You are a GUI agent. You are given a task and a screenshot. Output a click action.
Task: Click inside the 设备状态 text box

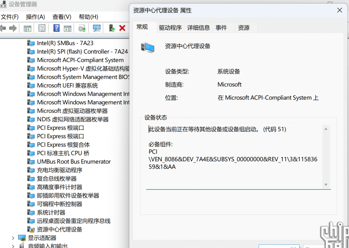[x=238, y=157]
